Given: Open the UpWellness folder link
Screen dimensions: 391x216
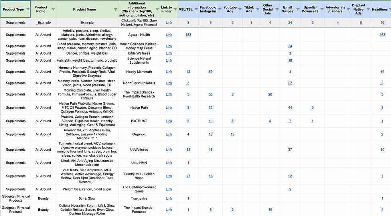Looking at the screenshot, I should (x=169, y=150).
